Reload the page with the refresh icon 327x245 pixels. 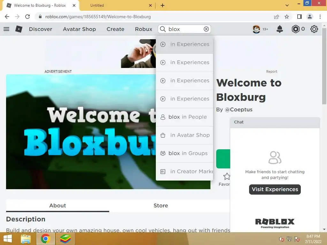click(x=27, y=17)
